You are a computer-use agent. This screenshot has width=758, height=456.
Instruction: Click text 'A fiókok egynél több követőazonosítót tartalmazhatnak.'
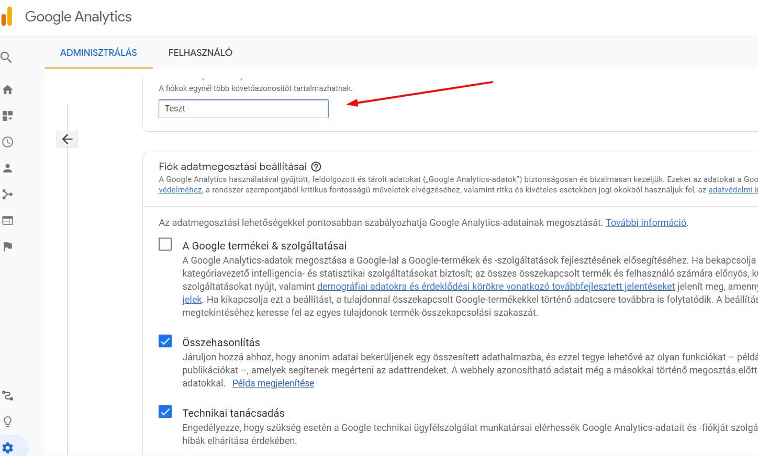pyautogui.click(x=255, y=88)
